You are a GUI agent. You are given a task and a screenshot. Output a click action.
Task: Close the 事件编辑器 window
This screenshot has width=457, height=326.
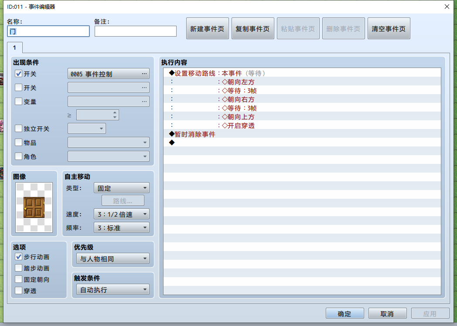point(447,7)
